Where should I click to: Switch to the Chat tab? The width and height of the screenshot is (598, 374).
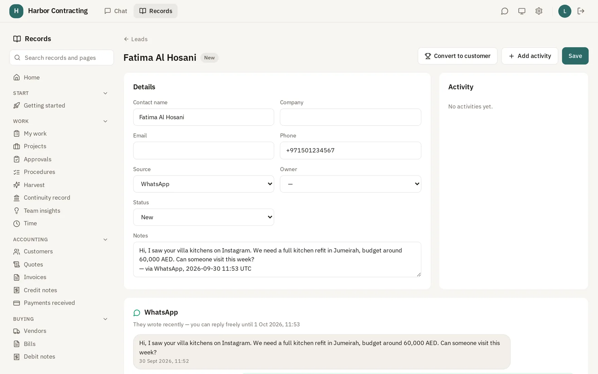116,11
